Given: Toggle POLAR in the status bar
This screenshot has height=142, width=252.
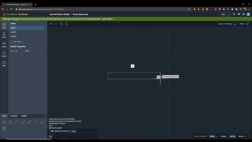Looking at the screenshot, I should 241,136.
